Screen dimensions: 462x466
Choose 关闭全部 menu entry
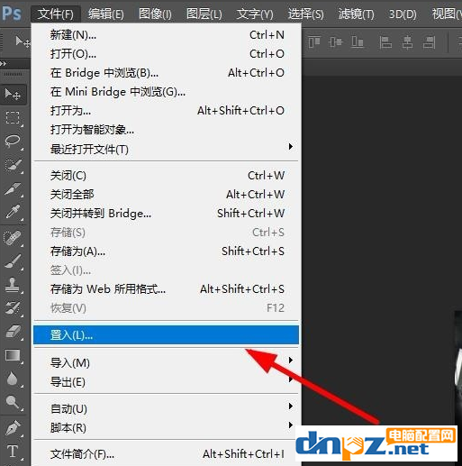point(166,195)
